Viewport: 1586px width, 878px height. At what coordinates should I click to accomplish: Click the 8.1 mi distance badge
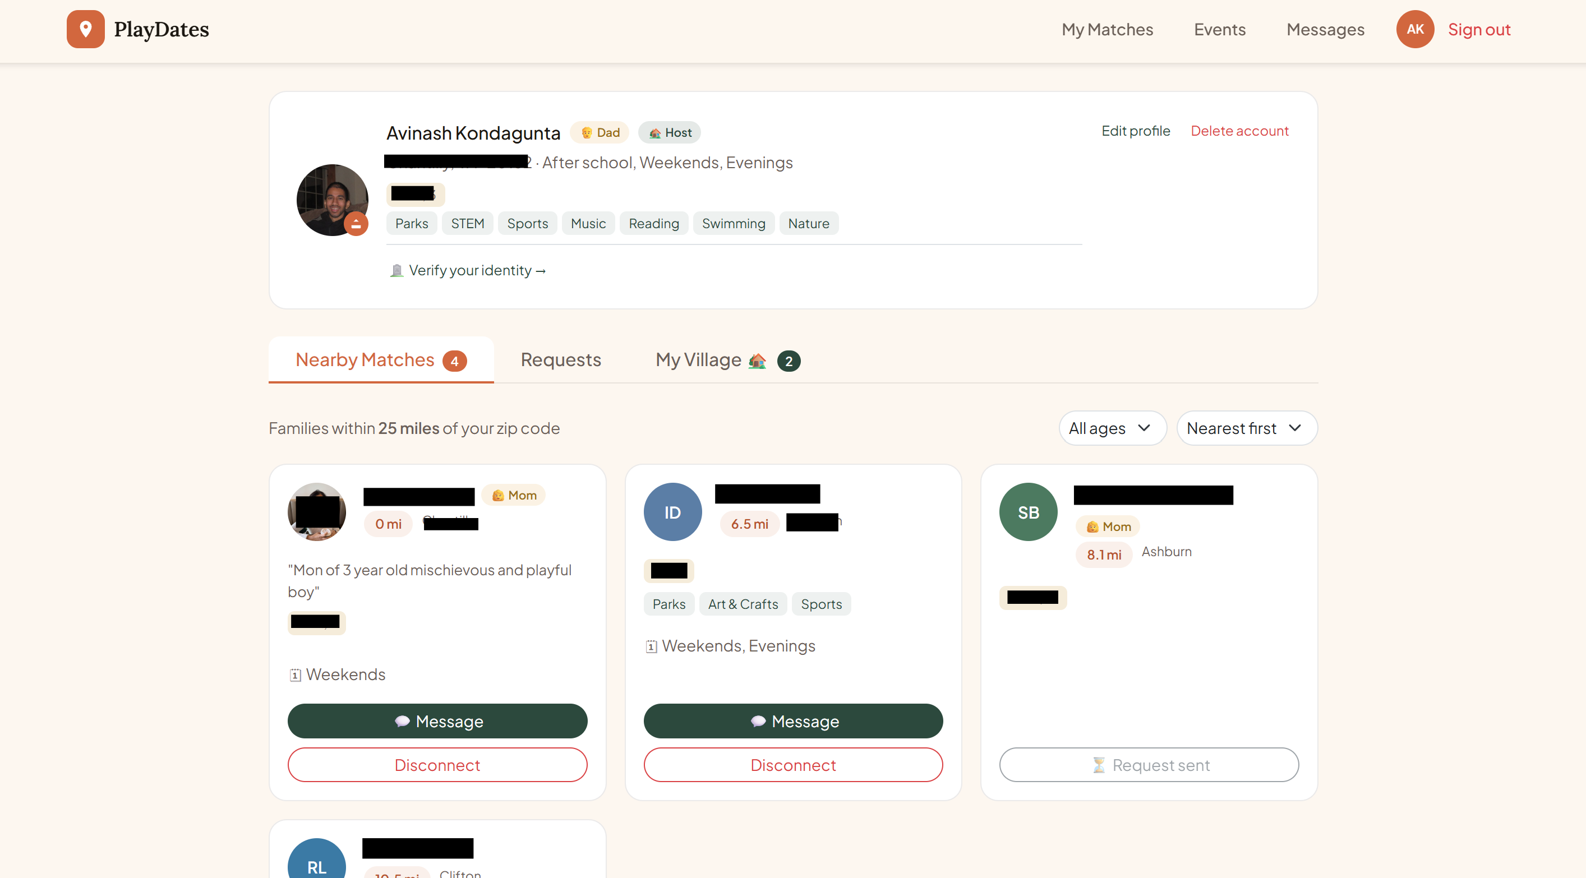[1103, 554]
